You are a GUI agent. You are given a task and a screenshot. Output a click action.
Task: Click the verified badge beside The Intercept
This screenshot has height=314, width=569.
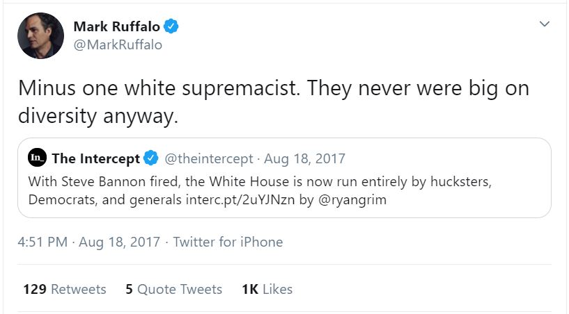150,158
